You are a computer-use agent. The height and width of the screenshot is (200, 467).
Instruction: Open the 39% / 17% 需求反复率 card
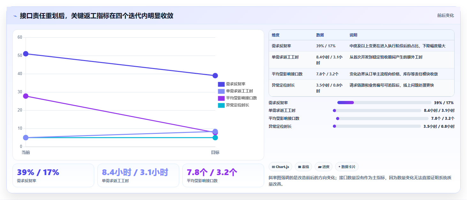pyautogui.click(x=53, y=175)
